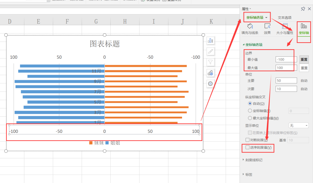313x183 pixels.
Task: Click the bottom-right chart resize handle
Action: (203, 151)
